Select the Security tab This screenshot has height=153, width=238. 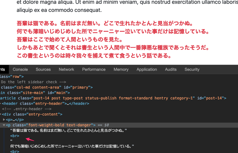[x=192, y=69]
